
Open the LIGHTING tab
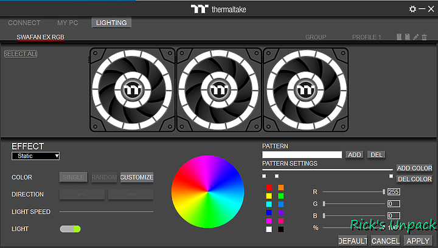(111, 23)
